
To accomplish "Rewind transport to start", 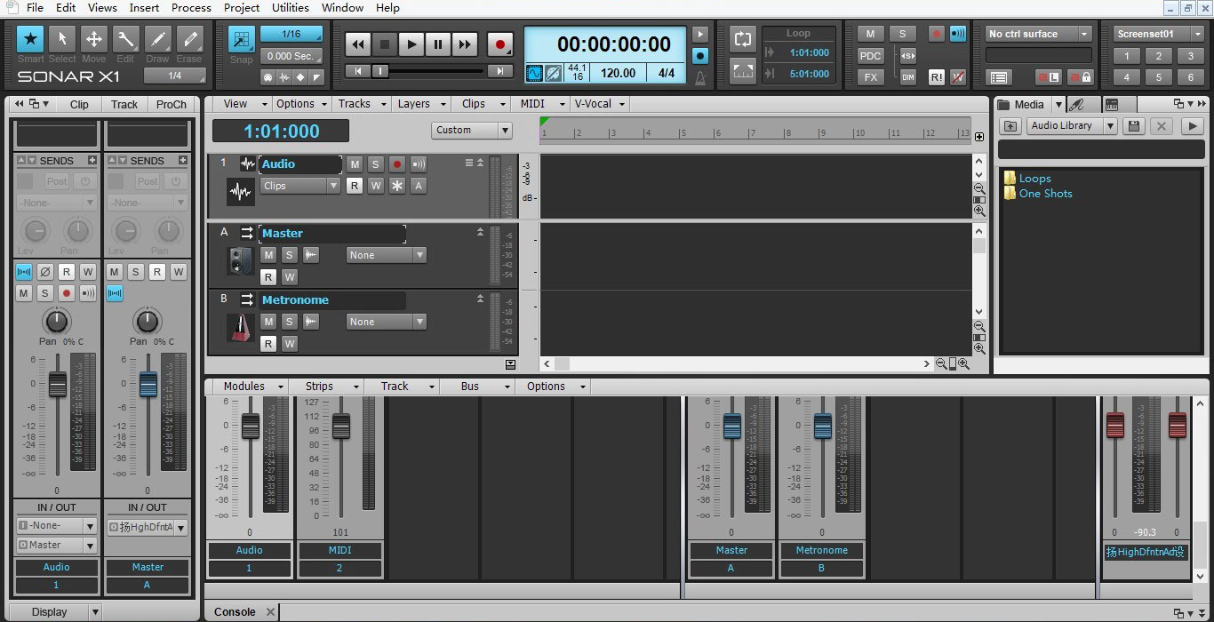I will point(358,44).
